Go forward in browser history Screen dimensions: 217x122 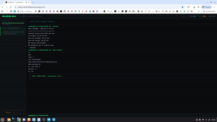click(7, 7)
